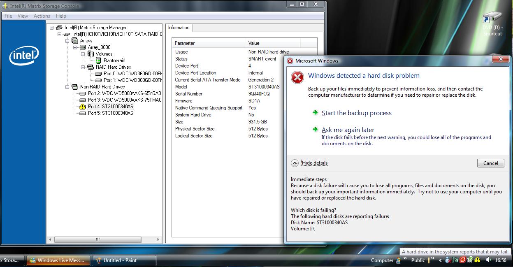Click the Array_0000 disk icon
The width and height of the screenshot is (513, 267).
pos(83,47)
